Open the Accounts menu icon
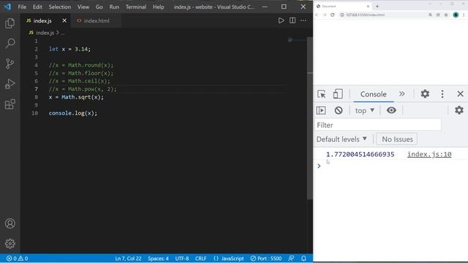The width and height of the screenshot is (468, 263). click(x=10, y=224)
